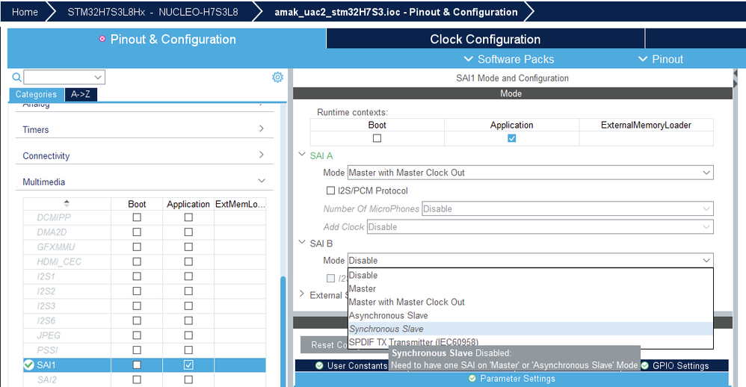
Task: Check the I2S1 Application checkbox
Action: click(x=188, y=276)
